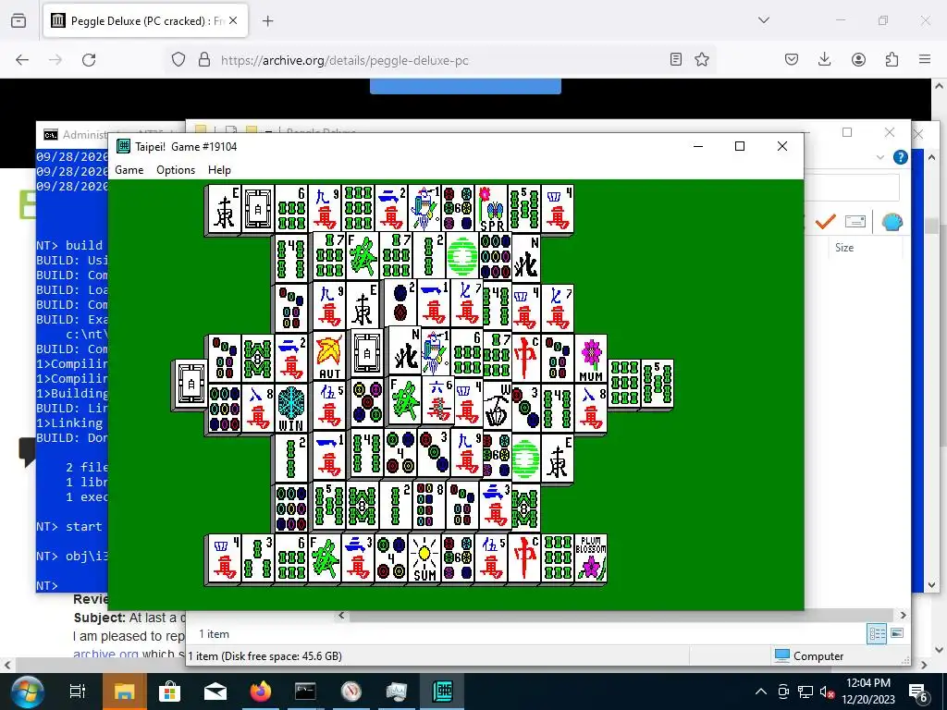Click the blue shell icon in Explorer
Viewport: 947px width, 710px height.
[892, 222]
